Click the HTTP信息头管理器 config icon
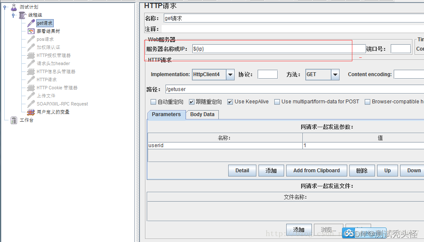Screen dimensions: 424x242 tap(31, 72)
